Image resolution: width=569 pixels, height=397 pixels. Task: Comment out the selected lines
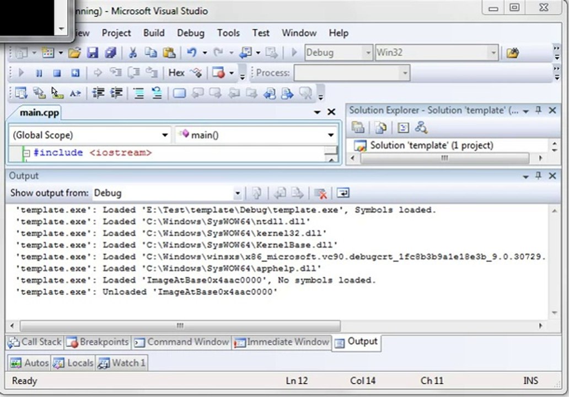pos(138,93)
